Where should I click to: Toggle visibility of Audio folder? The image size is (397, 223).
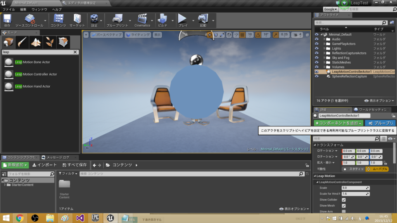pyautogui.click(x=317, y=39)
